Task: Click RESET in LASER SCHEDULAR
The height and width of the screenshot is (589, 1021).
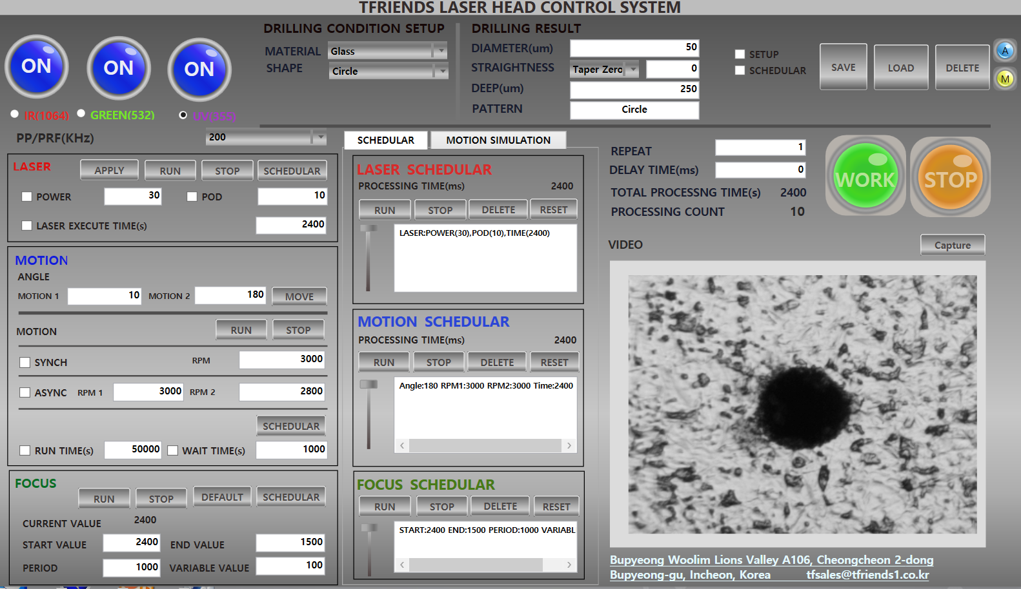Action: [x=554, y=209]
